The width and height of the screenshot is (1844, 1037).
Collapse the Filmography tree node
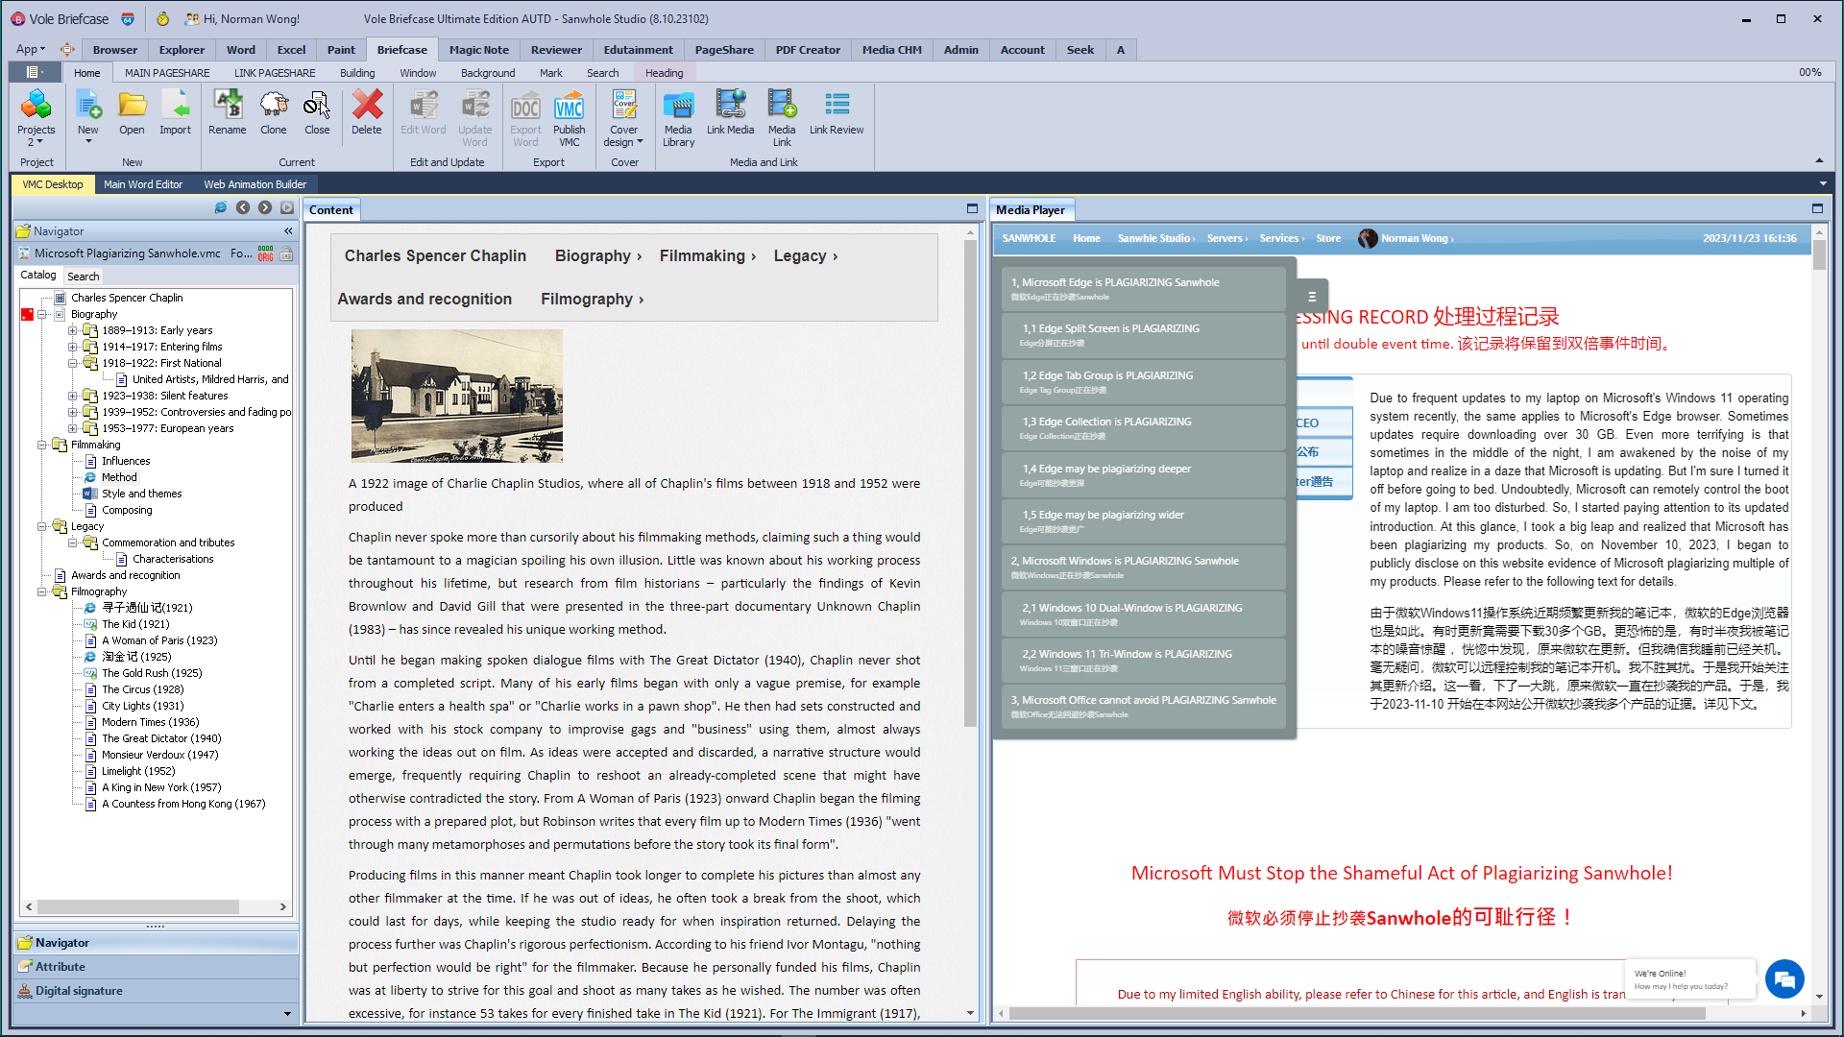(x=43, y=591)
